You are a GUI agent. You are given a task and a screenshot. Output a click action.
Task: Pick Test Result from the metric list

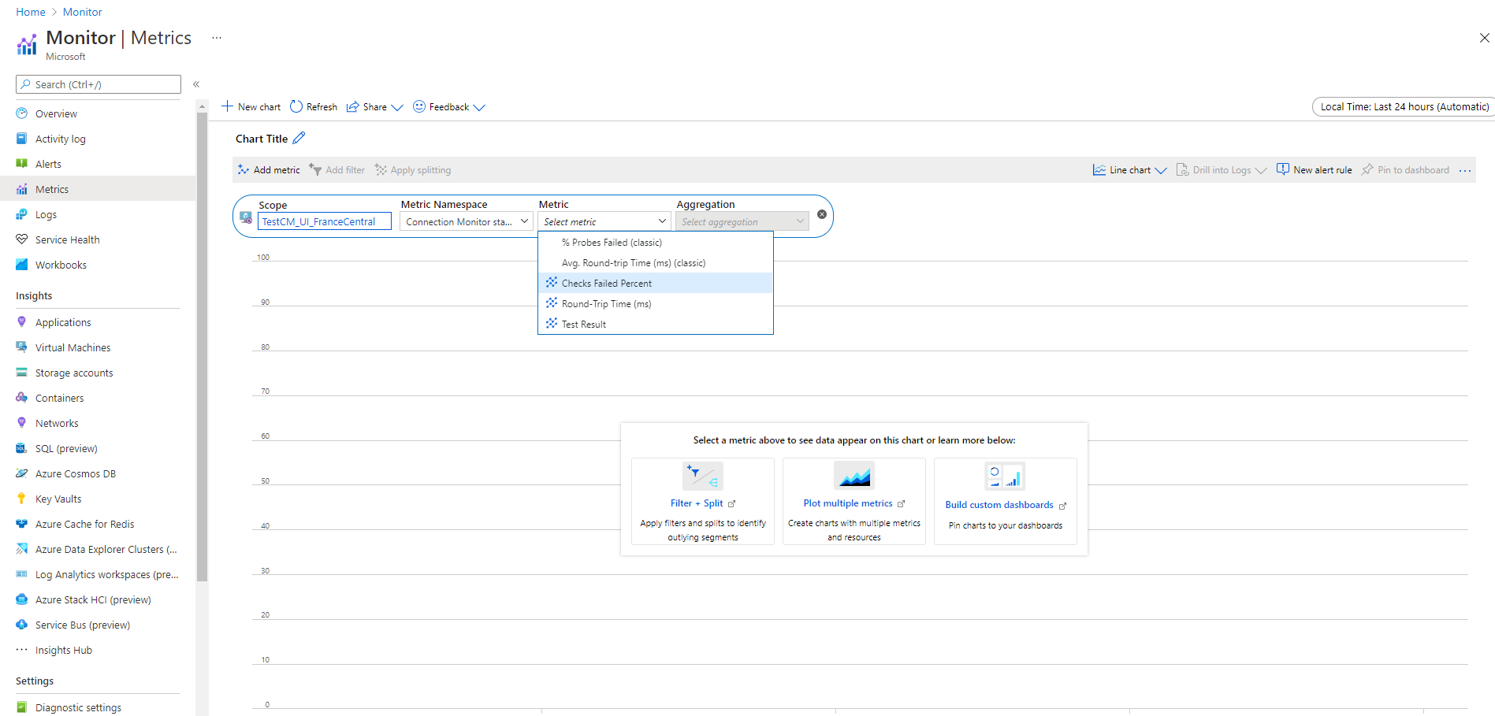point(584,325)
